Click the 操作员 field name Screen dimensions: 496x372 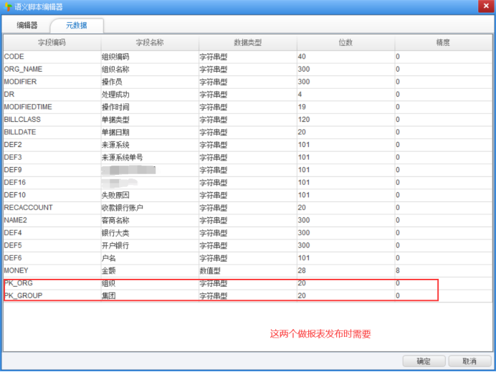pos(112,82)
